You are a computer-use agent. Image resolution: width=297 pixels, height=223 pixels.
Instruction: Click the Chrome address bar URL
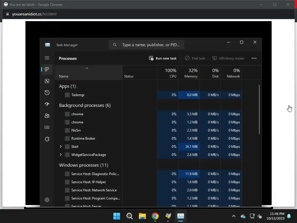pyautogui.click(x=34, y=14)
